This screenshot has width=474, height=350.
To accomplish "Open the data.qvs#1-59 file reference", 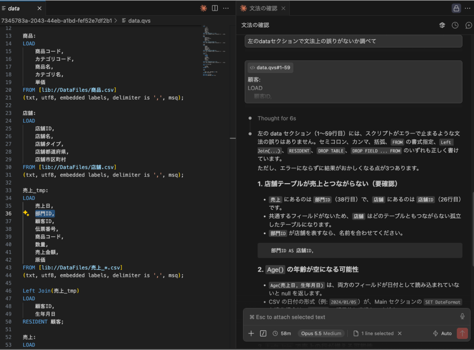I will pyautogui.click(x=270, y=68).
